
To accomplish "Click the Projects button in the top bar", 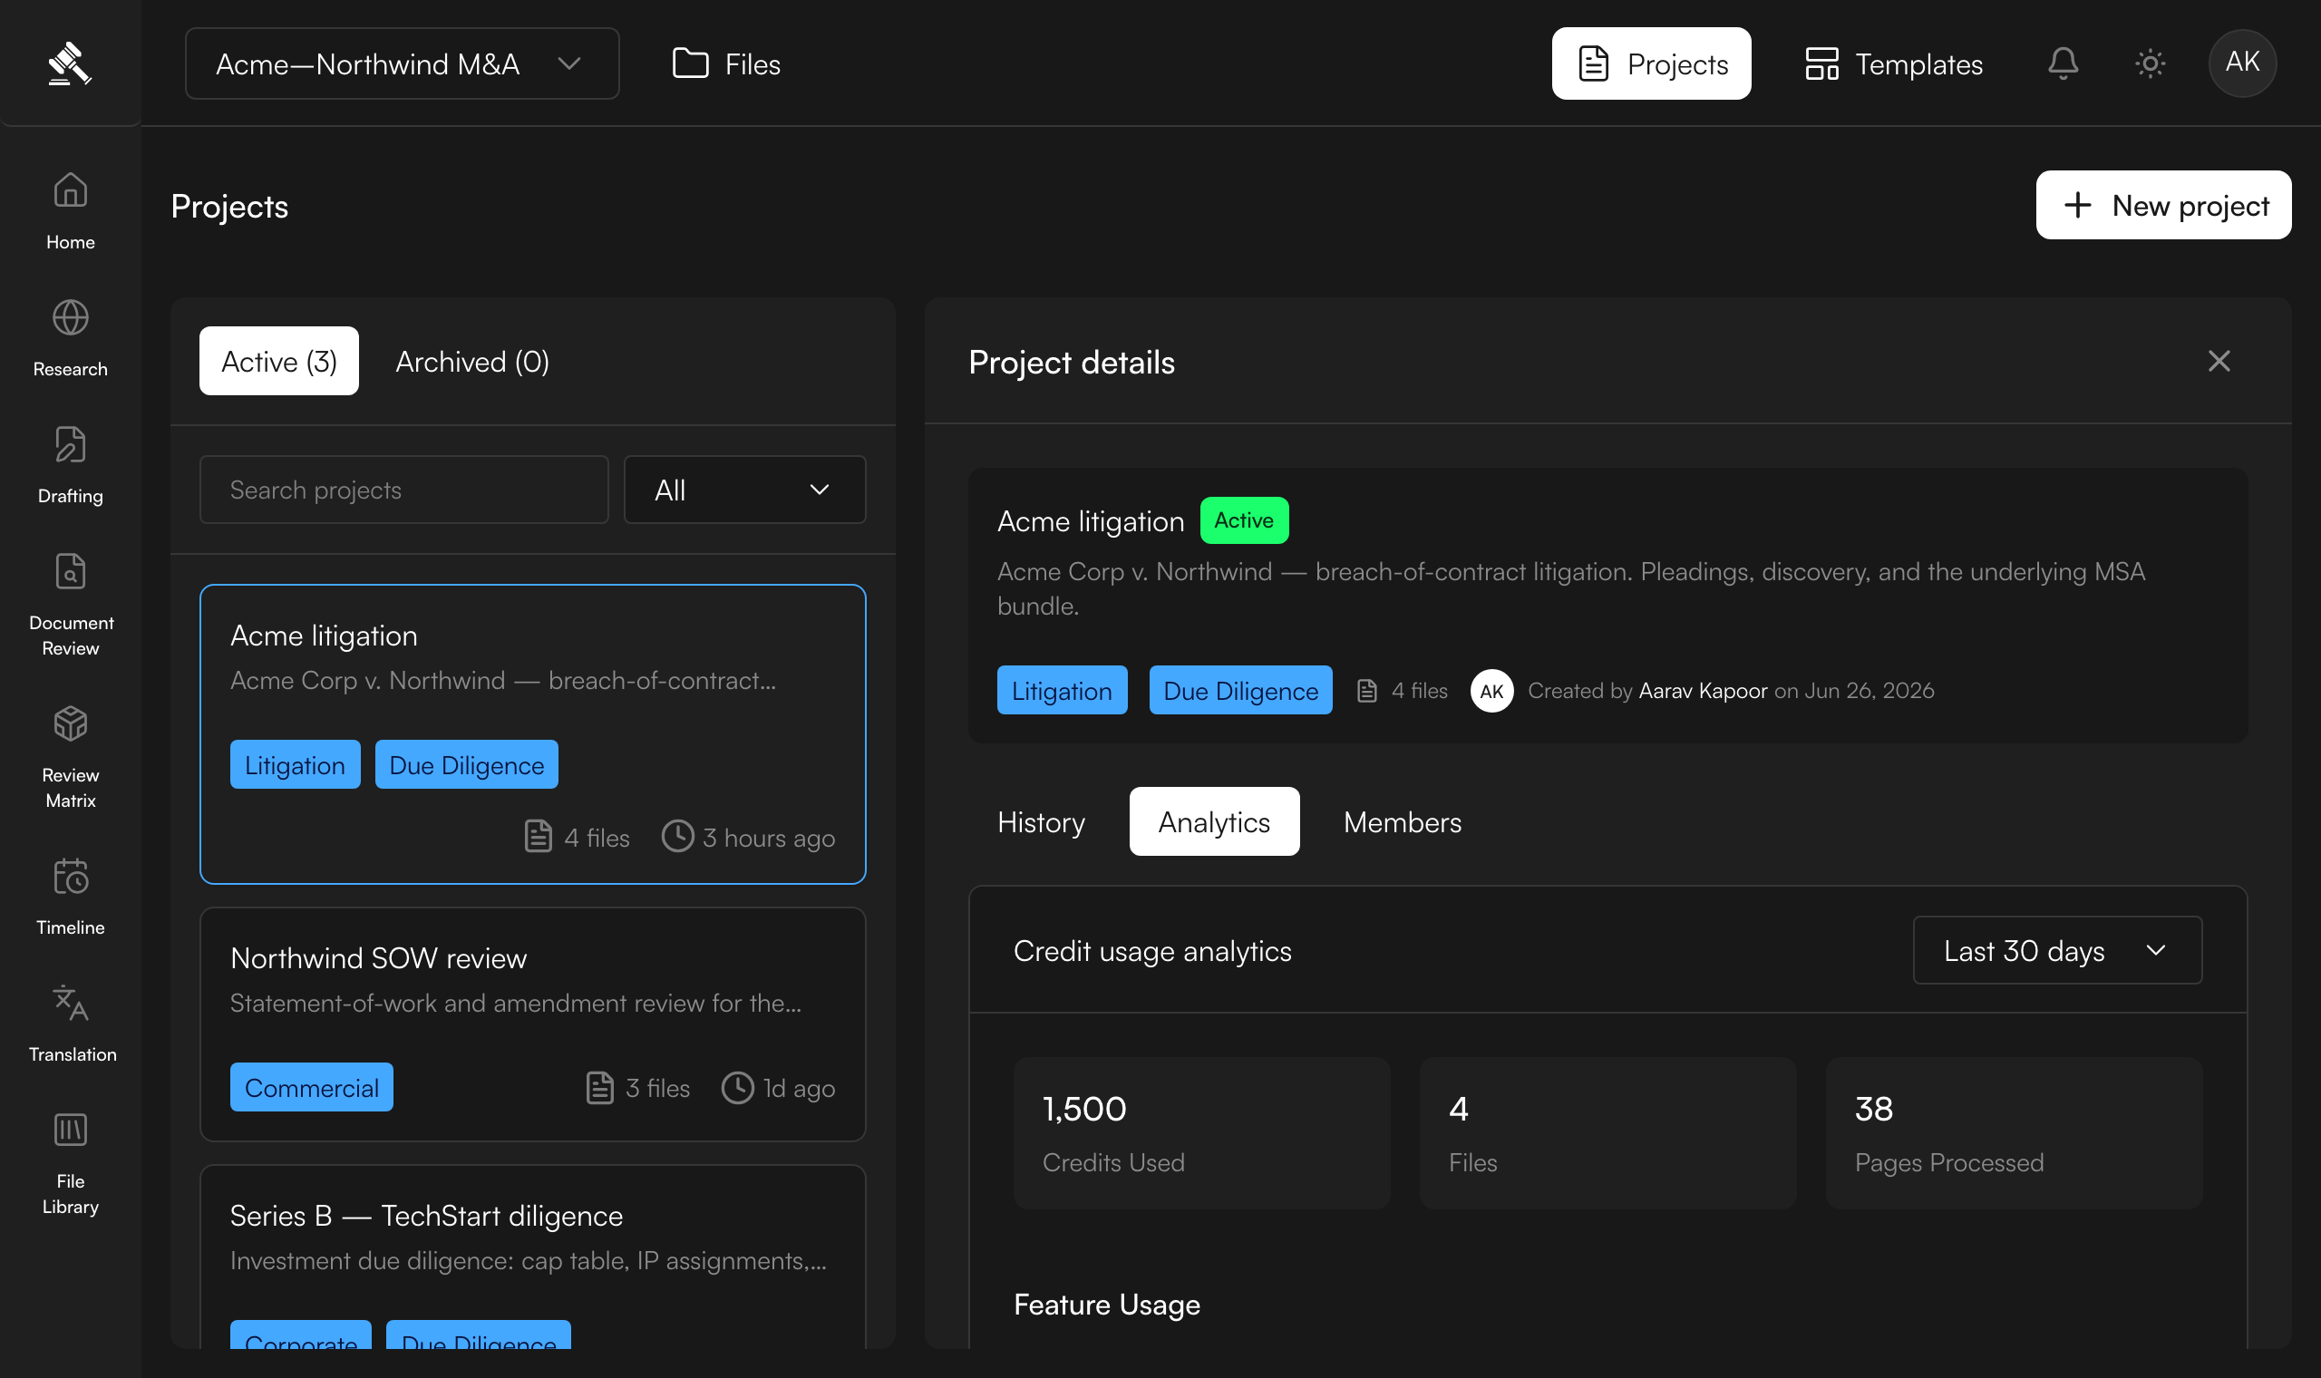I will pos(1651,63).
